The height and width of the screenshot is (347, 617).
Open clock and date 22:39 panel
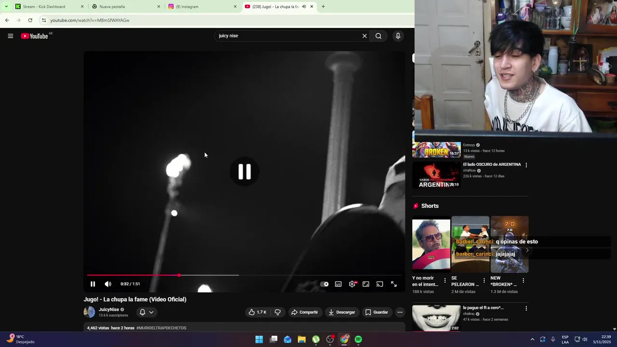pos(602,339)
